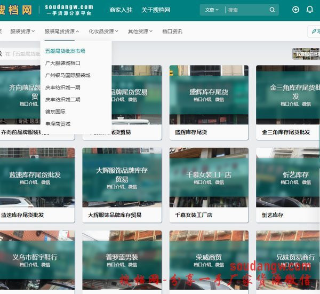Select 广大服装城档口 menu entry
320x294 pixels.
(62, 63)
